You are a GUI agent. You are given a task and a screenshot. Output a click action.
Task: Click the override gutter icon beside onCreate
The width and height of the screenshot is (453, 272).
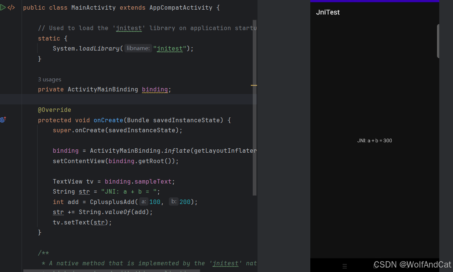pyautogui.click(x=3, y=120)
